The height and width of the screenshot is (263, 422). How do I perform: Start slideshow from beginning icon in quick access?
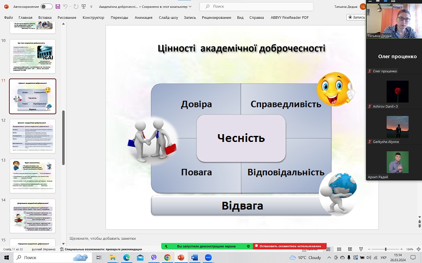(84, 7)
